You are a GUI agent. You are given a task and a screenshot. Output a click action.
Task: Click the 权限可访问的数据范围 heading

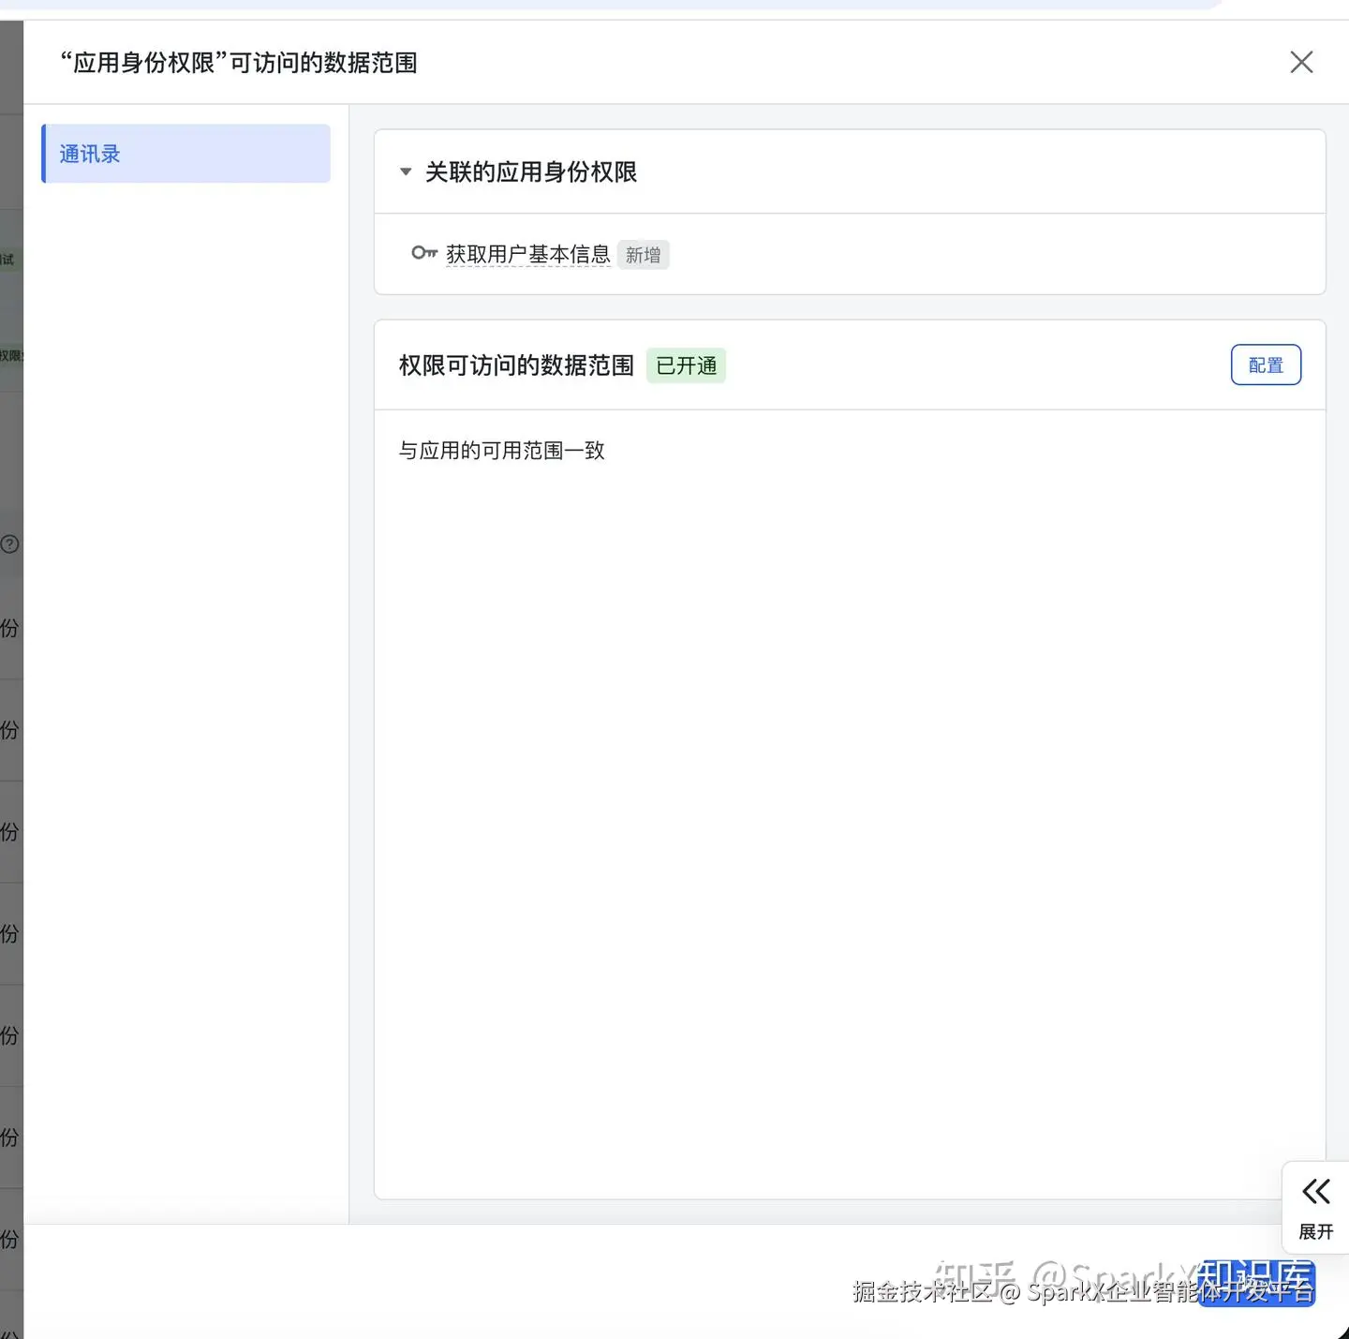516,365
